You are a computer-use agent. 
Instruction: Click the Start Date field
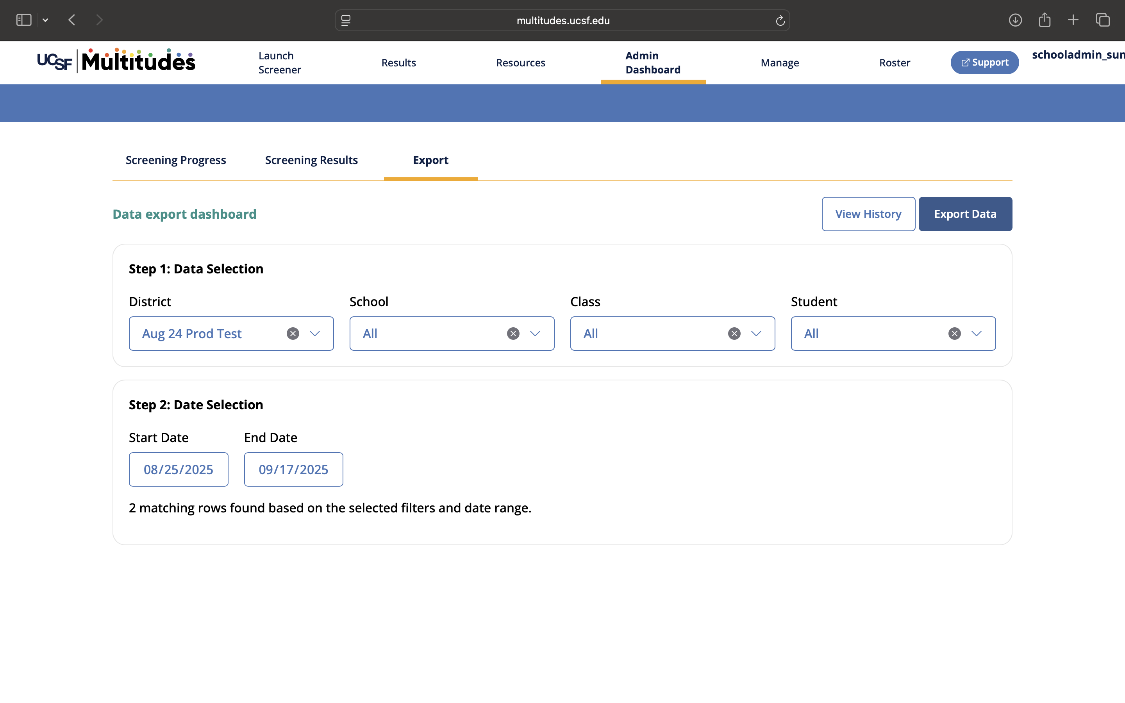tap(179, 469)
